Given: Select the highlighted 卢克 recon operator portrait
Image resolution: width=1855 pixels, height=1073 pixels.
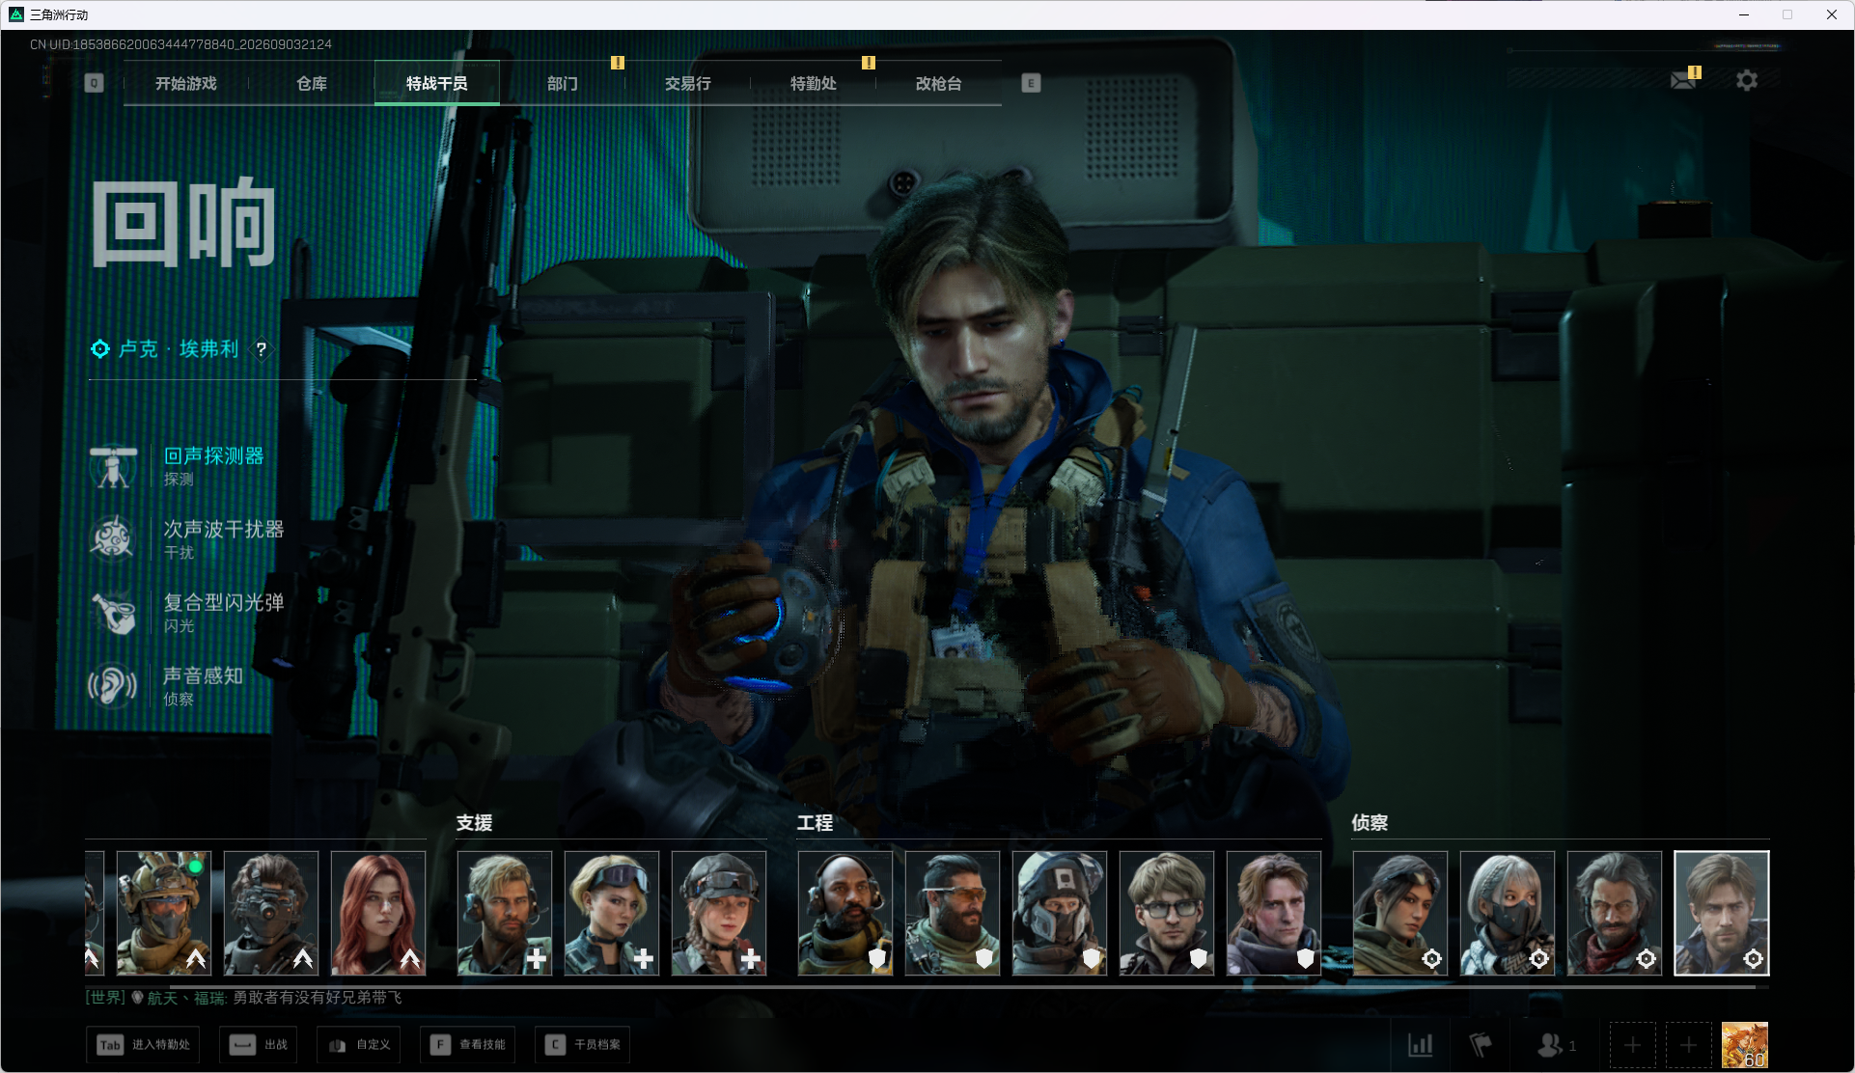Looking at the screenshot, I should tap(1722, 913).
